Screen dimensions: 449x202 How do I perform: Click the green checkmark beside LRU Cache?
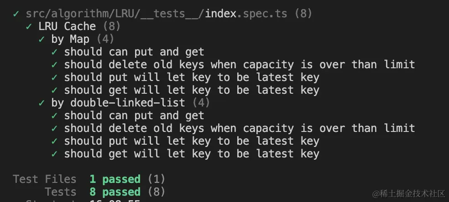point(29,26)
